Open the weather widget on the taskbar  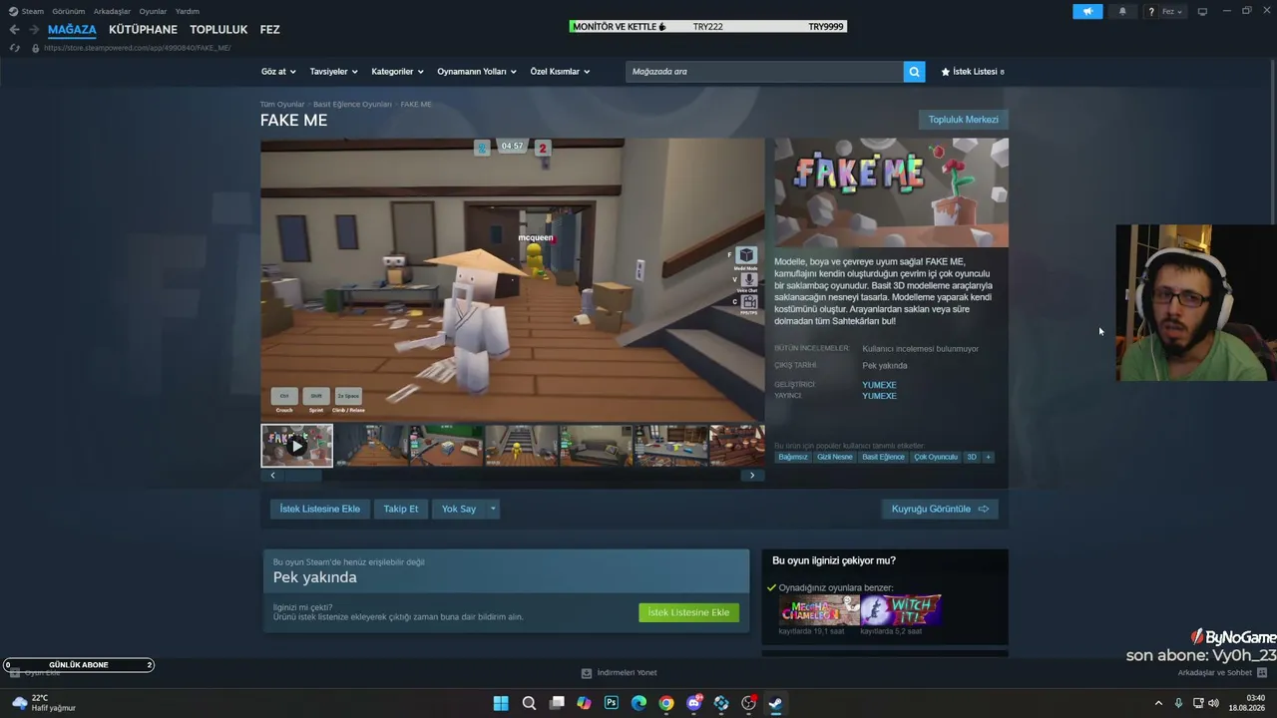pyautogui.click(x=42, y=703)
